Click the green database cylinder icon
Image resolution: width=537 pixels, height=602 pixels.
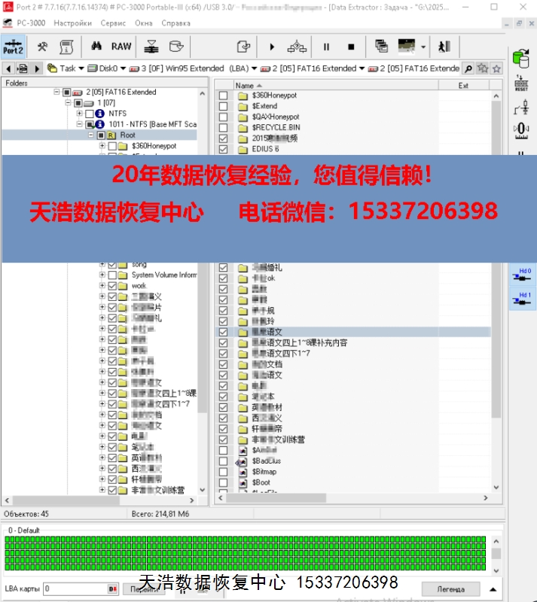click(520, 57)
